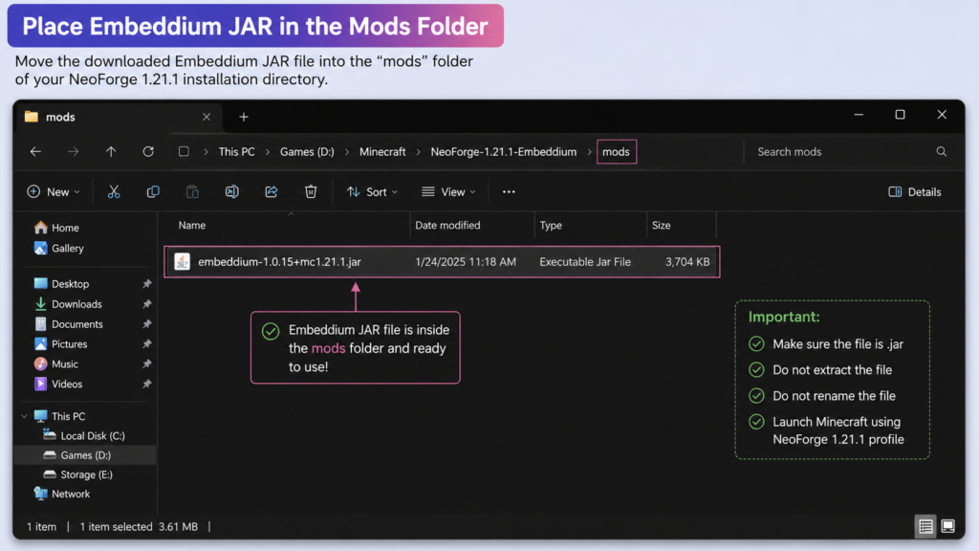Toggle the Details pane
The width and height of the screenshot is (979, 551).
click(x=915, y=191)
